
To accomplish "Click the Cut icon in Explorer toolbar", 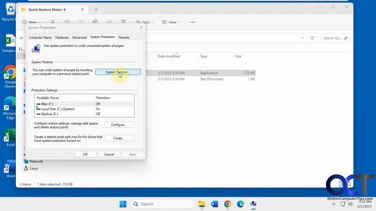I will [53, 22].
